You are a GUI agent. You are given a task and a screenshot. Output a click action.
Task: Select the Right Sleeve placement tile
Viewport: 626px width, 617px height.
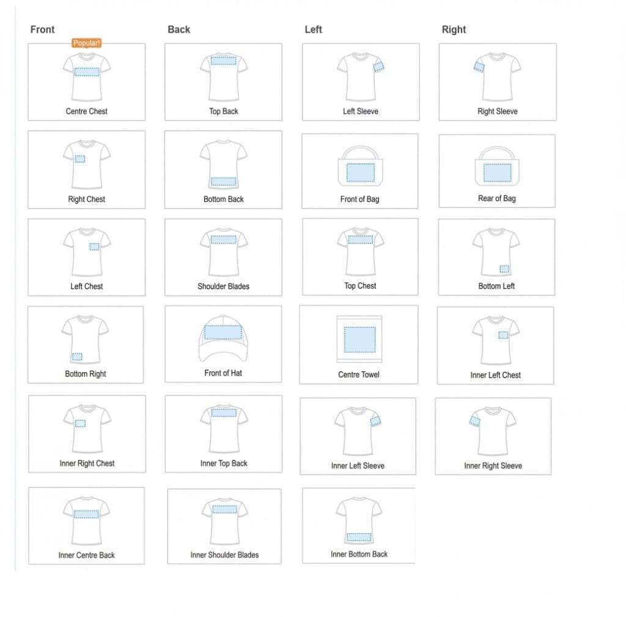coord(497,82)
